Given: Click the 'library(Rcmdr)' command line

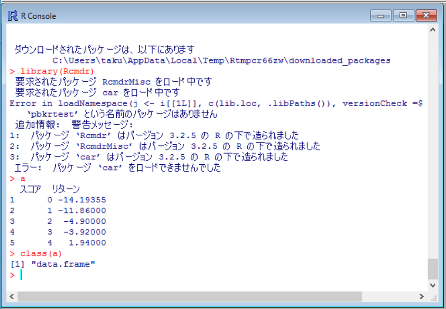Looking at the screenshot, I should (52, 71).
